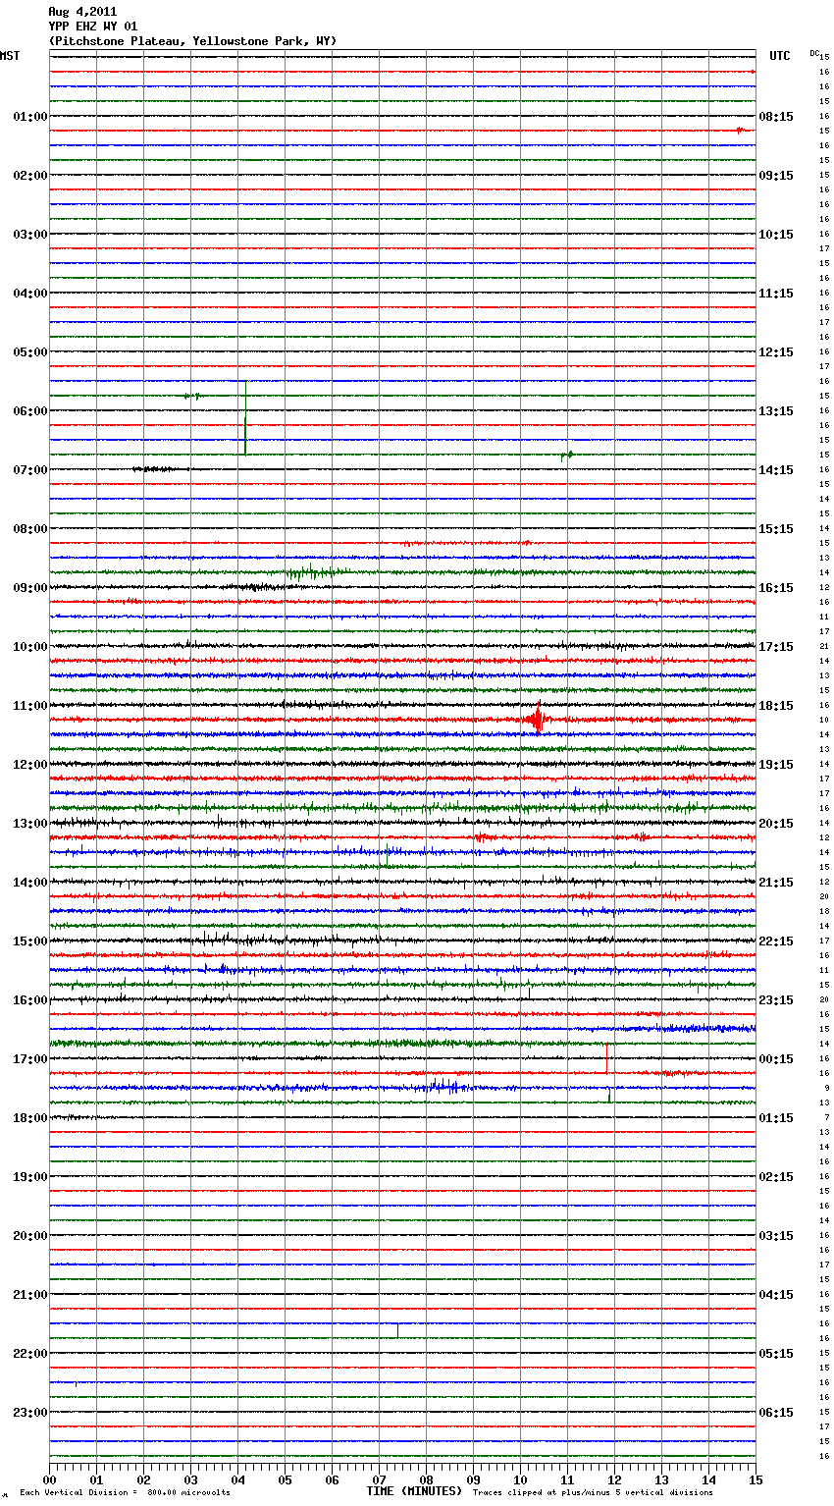Click the 20:15 UTC time label

pyautogui.click(x=776, y=824)
